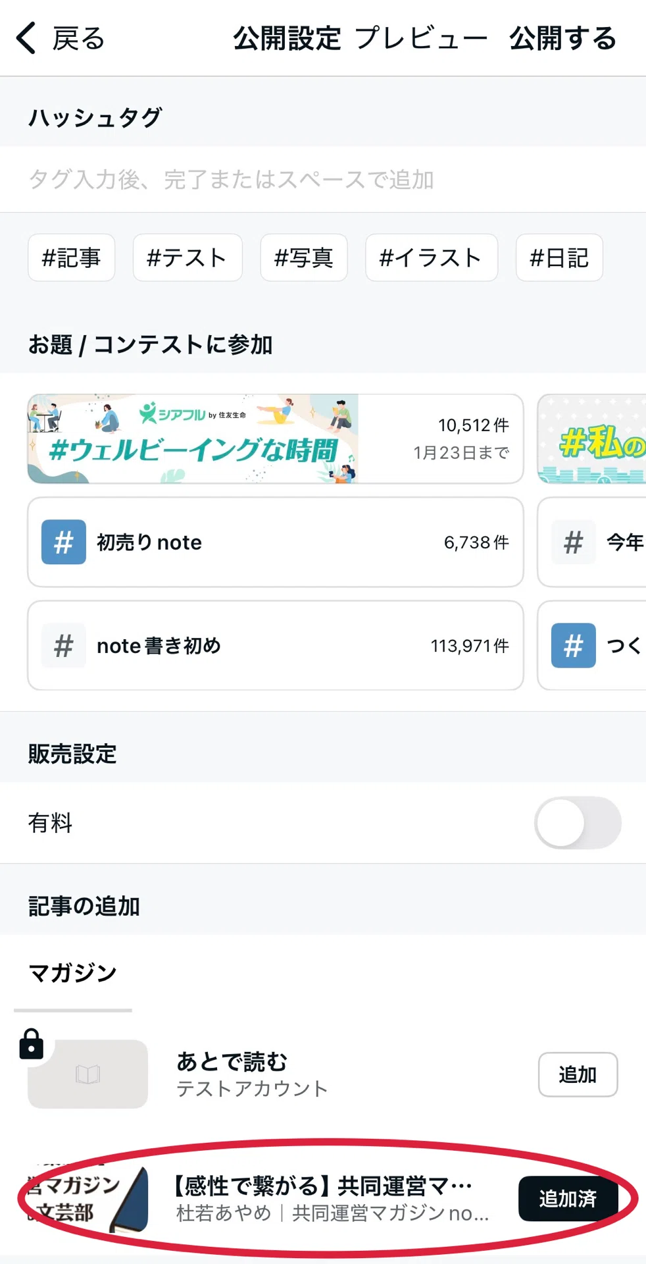Choose the #日記 hashtag chip

click(x=559, y=257)
